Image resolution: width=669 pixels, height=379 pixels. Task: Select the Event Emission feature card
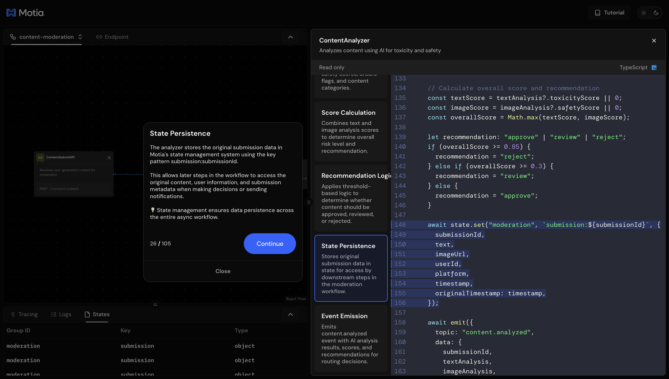click(351, 338)
